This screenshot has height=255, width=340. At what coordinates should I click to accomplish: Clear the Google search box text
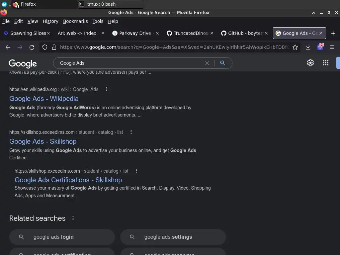207,63
